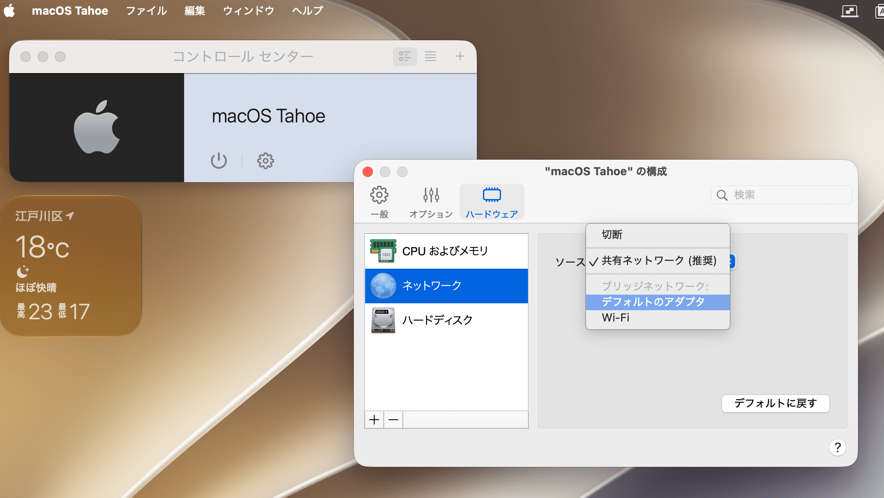Add a new virtual machine with plus
884x498 pixels.
460,56
